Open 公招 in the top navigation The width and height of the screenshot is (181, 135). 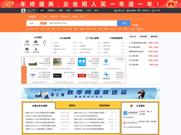89,10
